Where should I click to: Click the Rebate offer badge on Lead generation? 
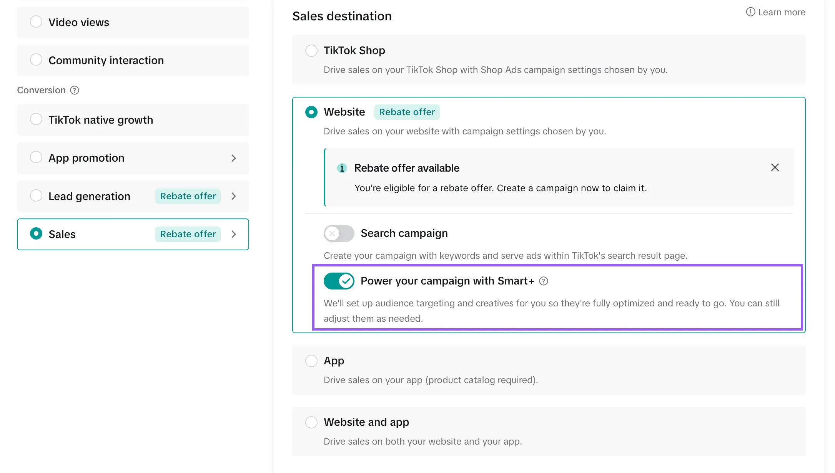click(x=188, y=196)
